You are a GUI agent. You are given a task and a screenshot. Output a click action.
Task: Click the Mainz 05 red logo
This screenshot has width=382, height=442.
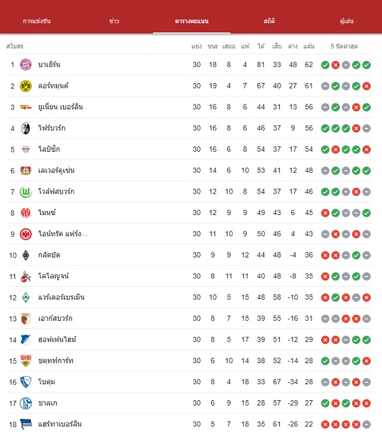[x=26, y=213]
